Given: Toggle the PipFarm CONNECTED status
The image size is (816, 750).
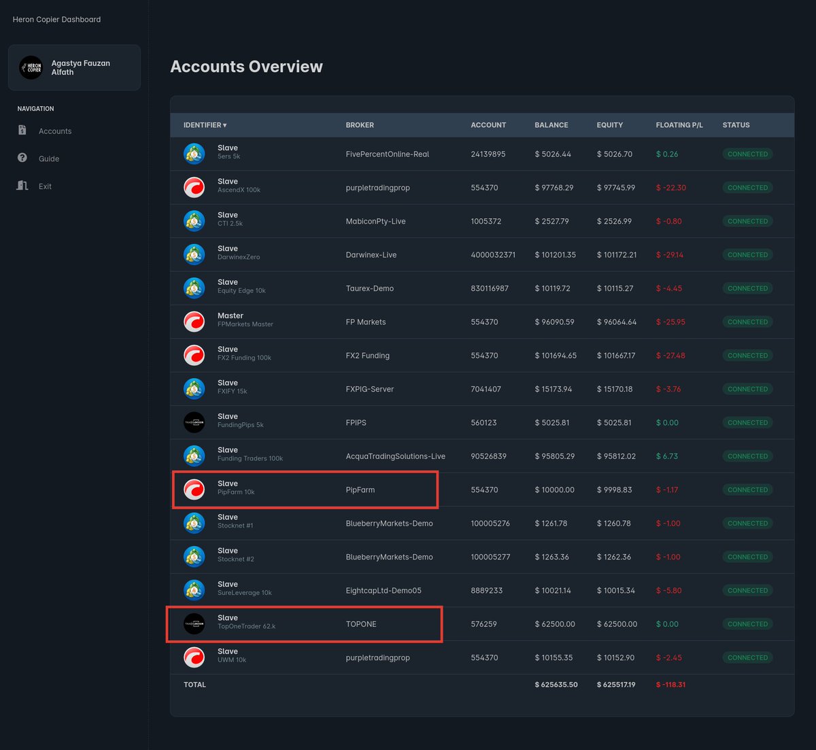Looking at the screenshot, I should click(x=747, y=489).
